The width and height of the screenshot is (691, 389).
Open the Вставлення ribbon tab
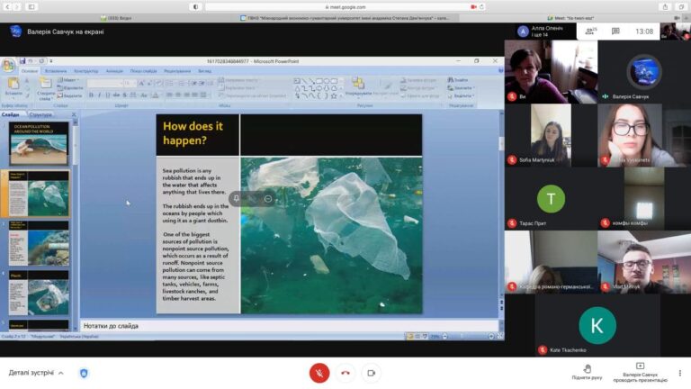tap(56, 71)
